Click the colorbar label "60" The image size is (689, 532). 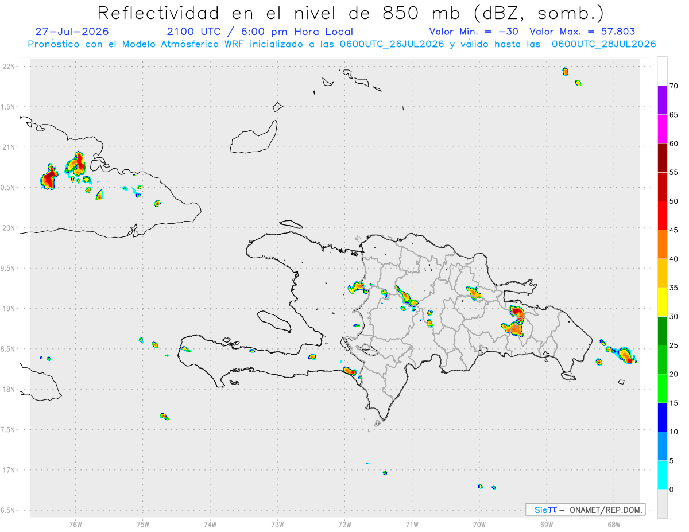click(673, 143)
